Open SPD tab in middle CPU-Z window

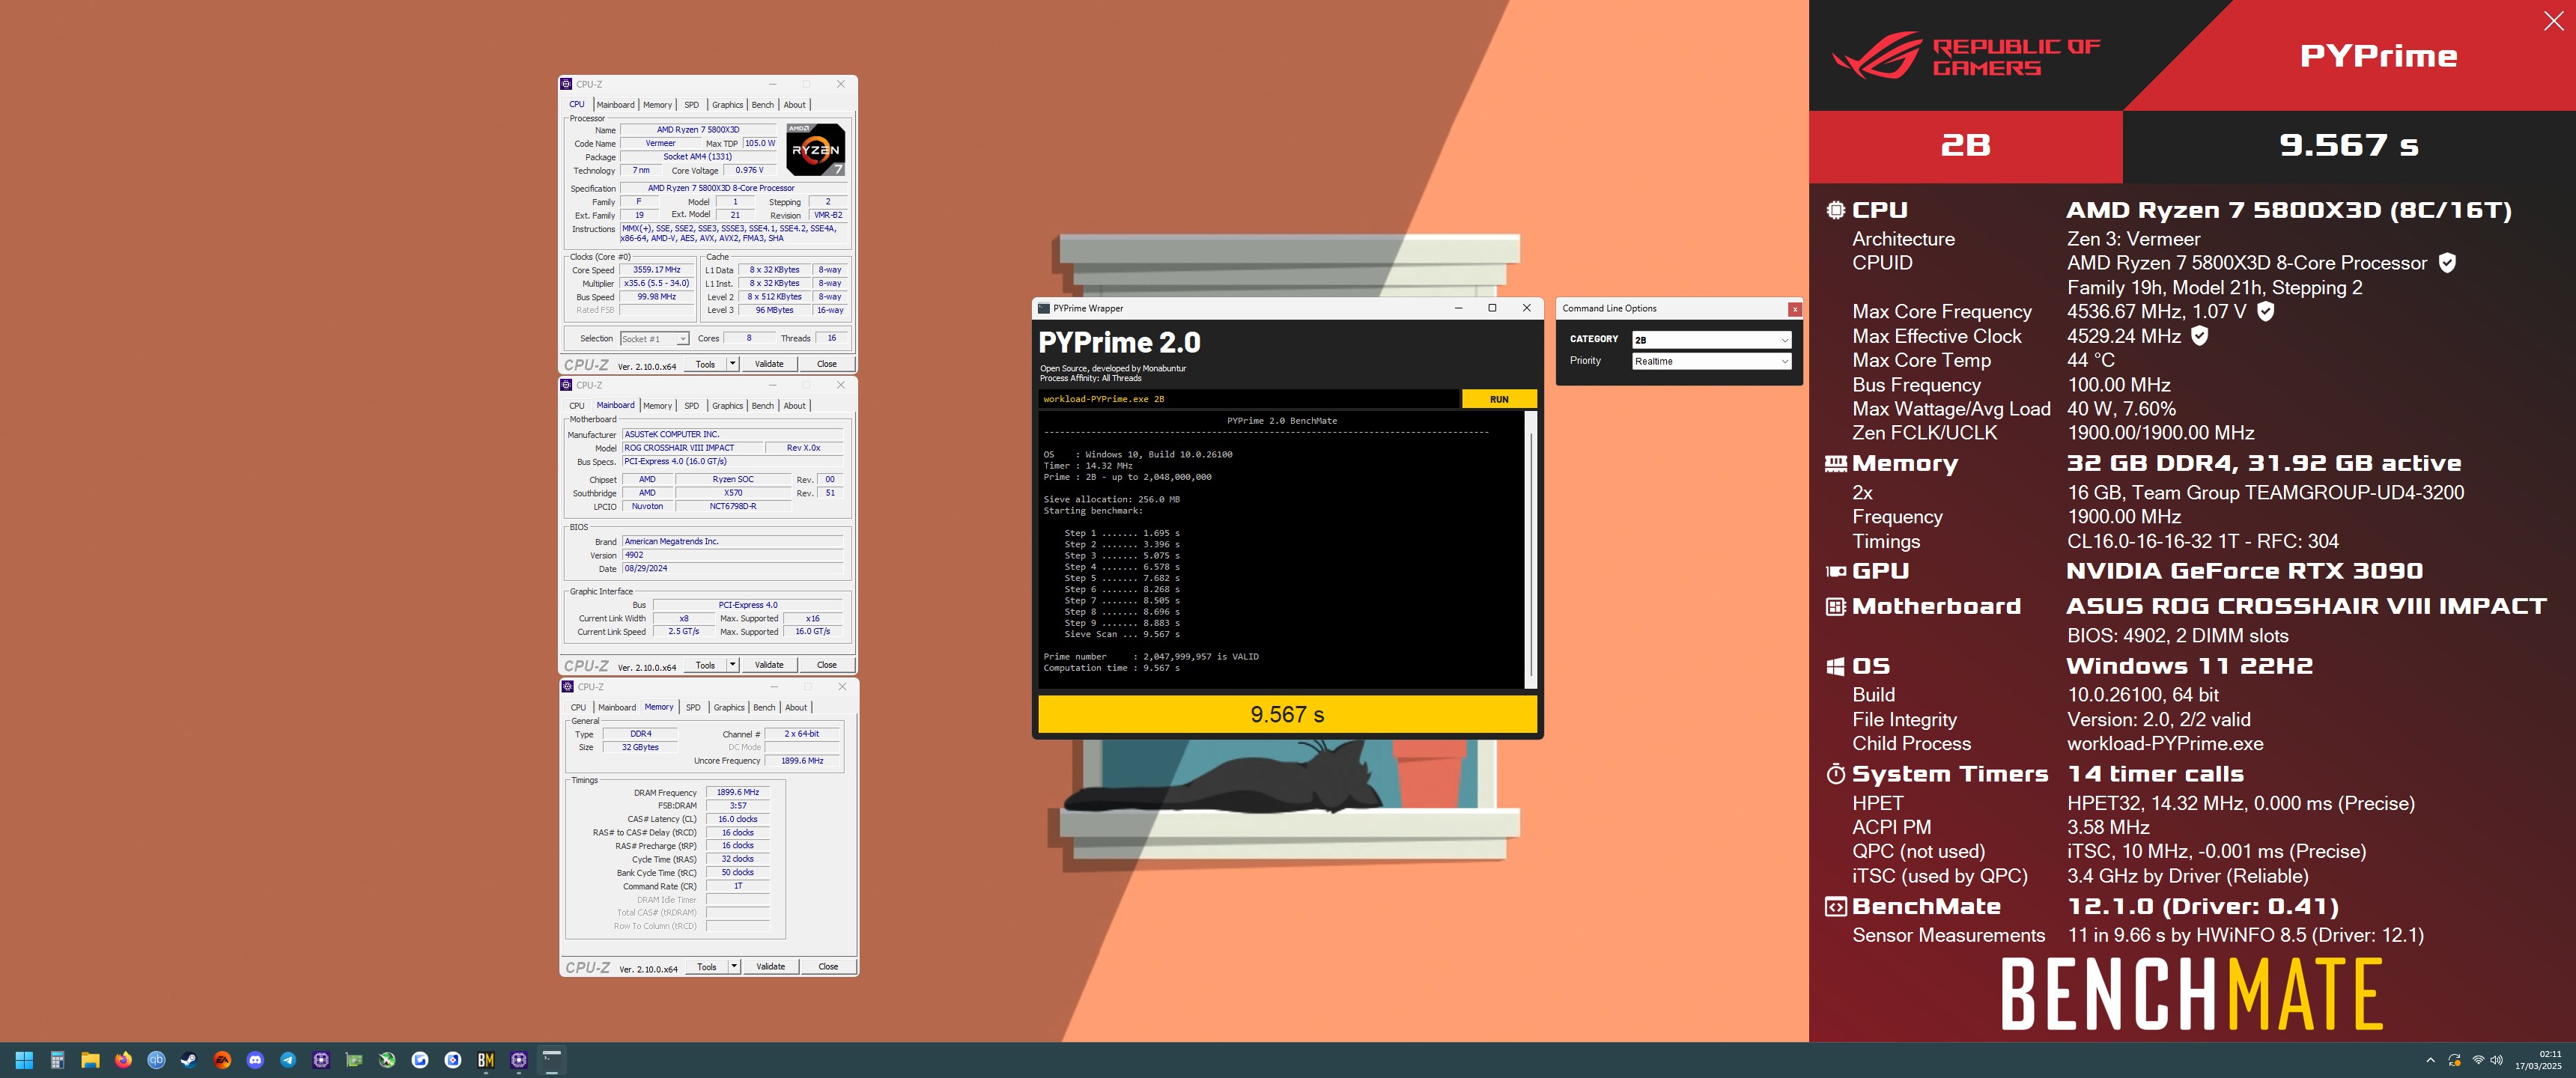point(691,406)
